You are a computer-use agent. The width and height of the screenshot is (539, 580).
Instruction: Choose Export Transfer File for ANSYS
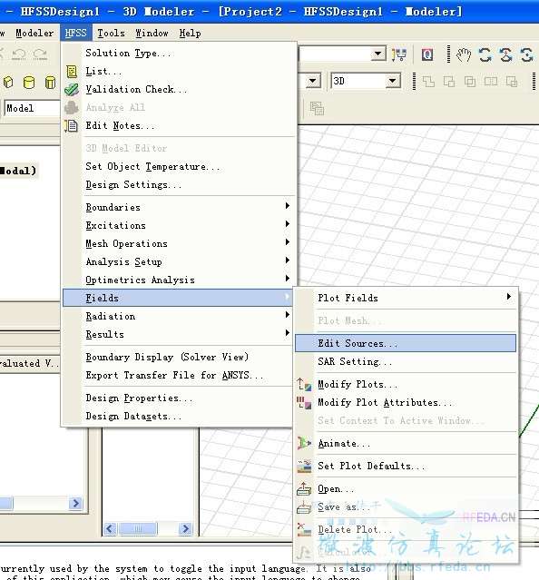point(178,375)
